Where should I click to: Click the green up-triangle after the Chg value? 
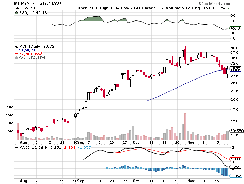click(228, 8)
